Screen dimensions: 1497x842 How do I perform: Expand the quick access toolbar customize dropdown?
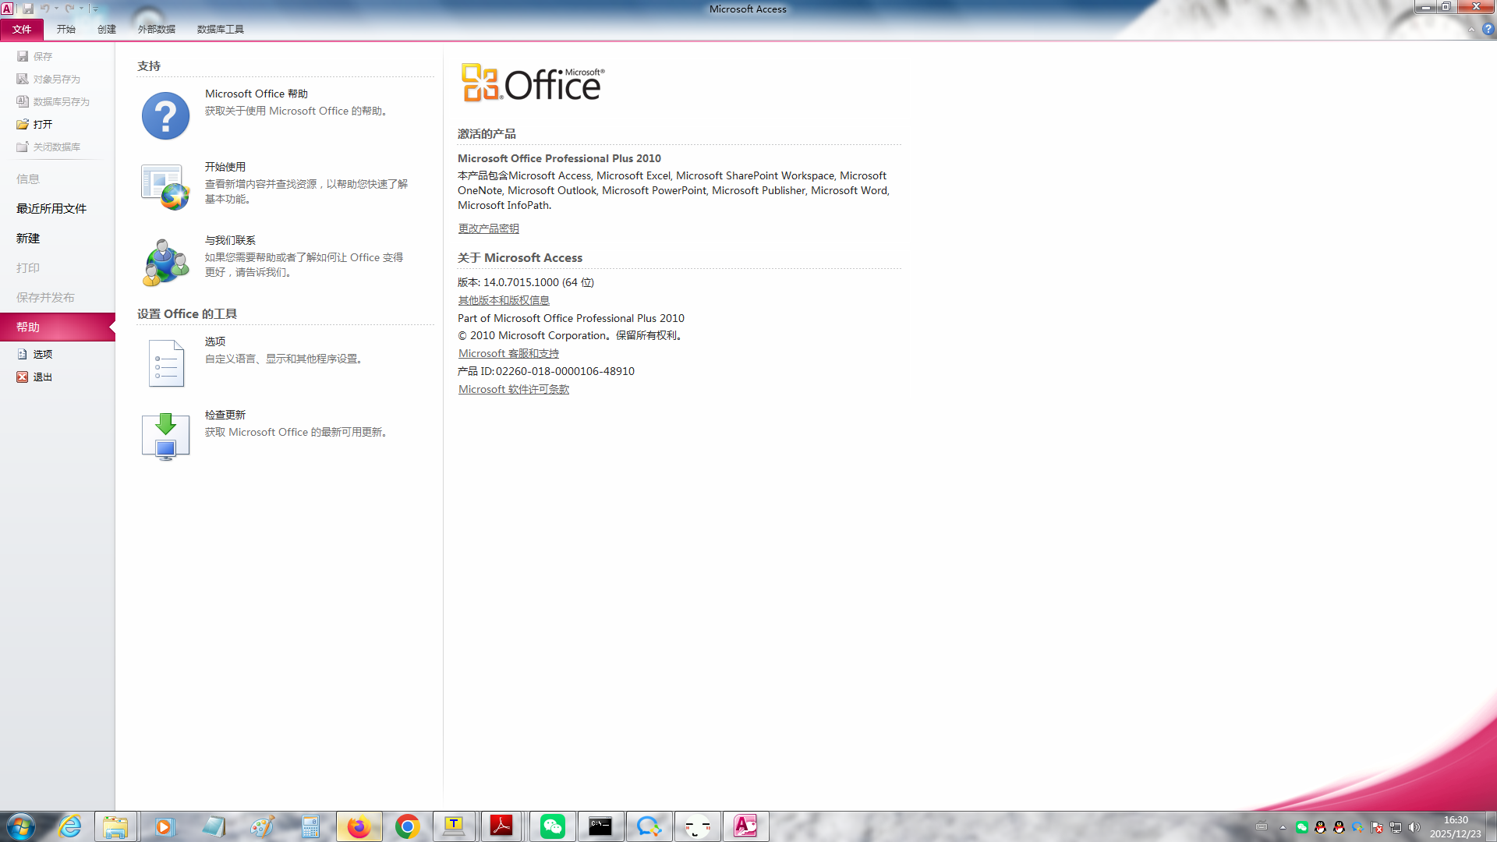96,9
